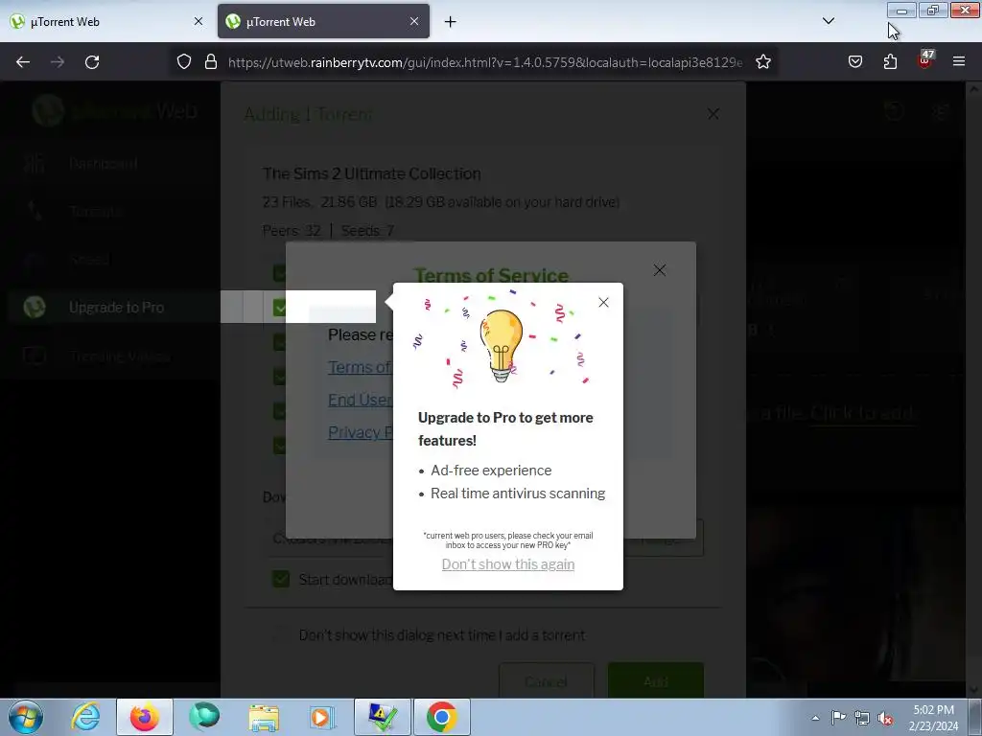982x736 pixels.
Task: Open the End User License link
Action: click(x=361, y=400)
